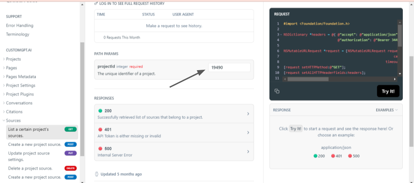Image resolution: width=414 pixels, height=183 pixels.
Task: Open the EXAMPLES dropdown in Response panel
Action: pos(387,110)
